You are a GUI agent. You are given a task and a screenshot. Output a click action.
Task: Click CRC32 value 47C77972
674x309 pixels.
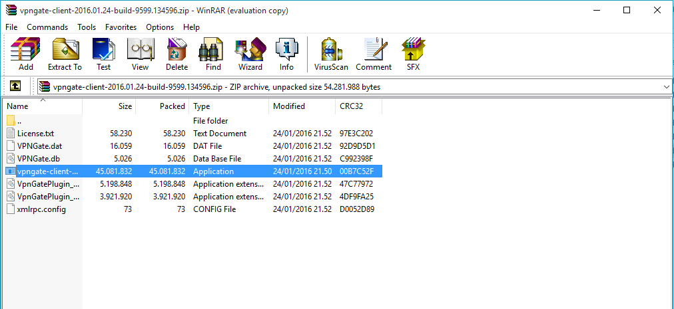[x=356, y=184]
